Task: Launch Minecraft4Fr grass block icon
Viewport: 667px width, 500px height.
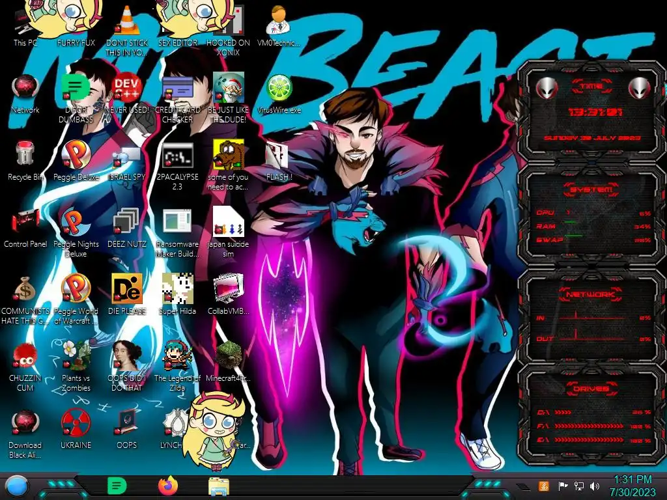Action: pos(228,361)
